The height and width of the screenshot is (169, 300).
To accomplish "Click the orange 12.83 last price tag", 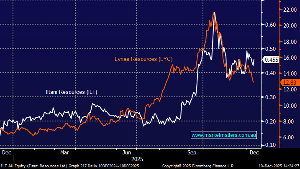I will pos(289,83).
